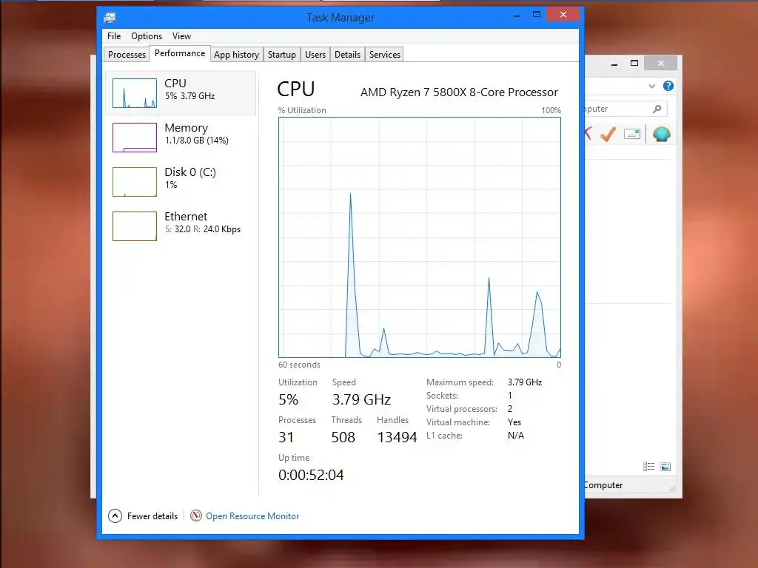
Task: Minimize the Task Manager window
Action: coord(517,15)
